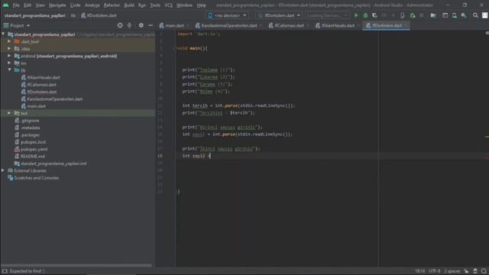The width and height of the screenshot is (489, 275).
Task: Open the layout window icon in toolbar
Action: point(445,15)
